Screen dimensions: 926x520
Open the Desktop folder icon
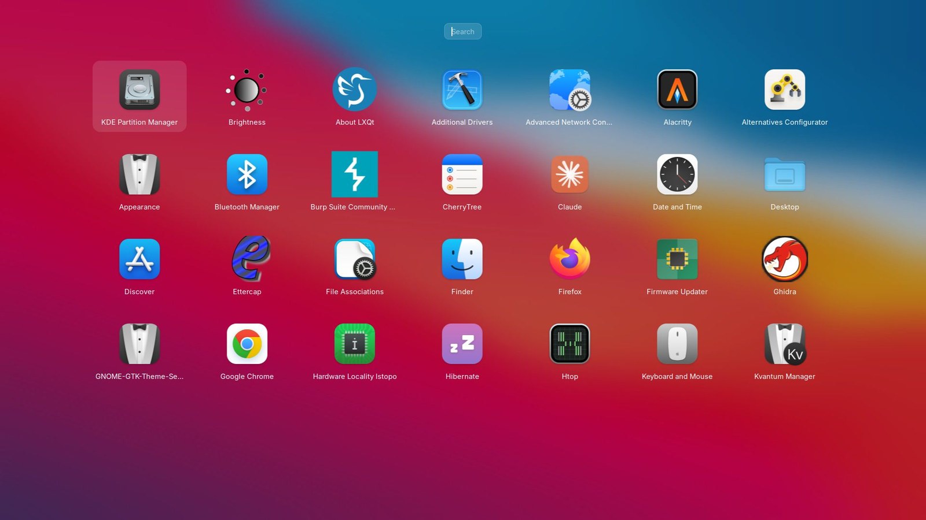pos(785,174)
